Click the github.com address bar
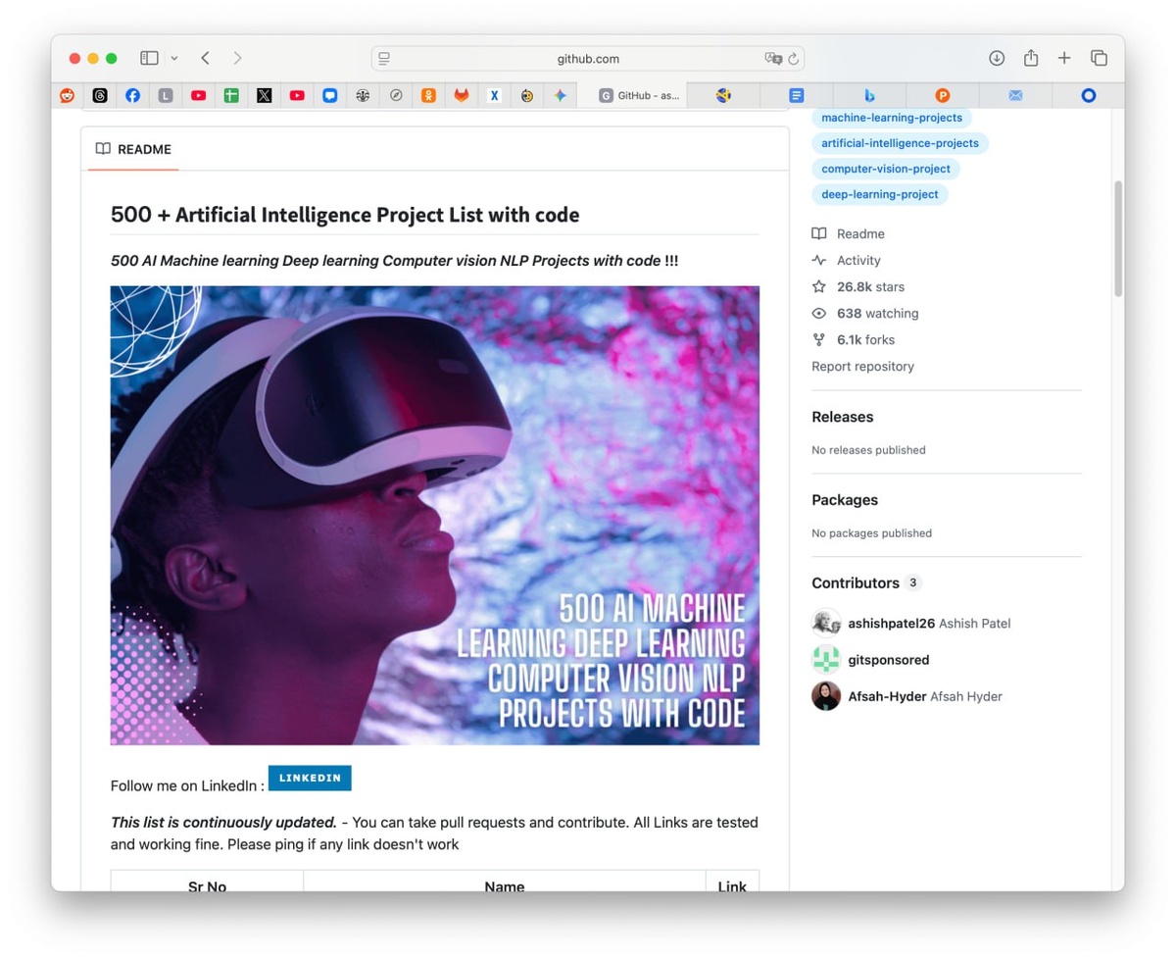 pos(588,59)
